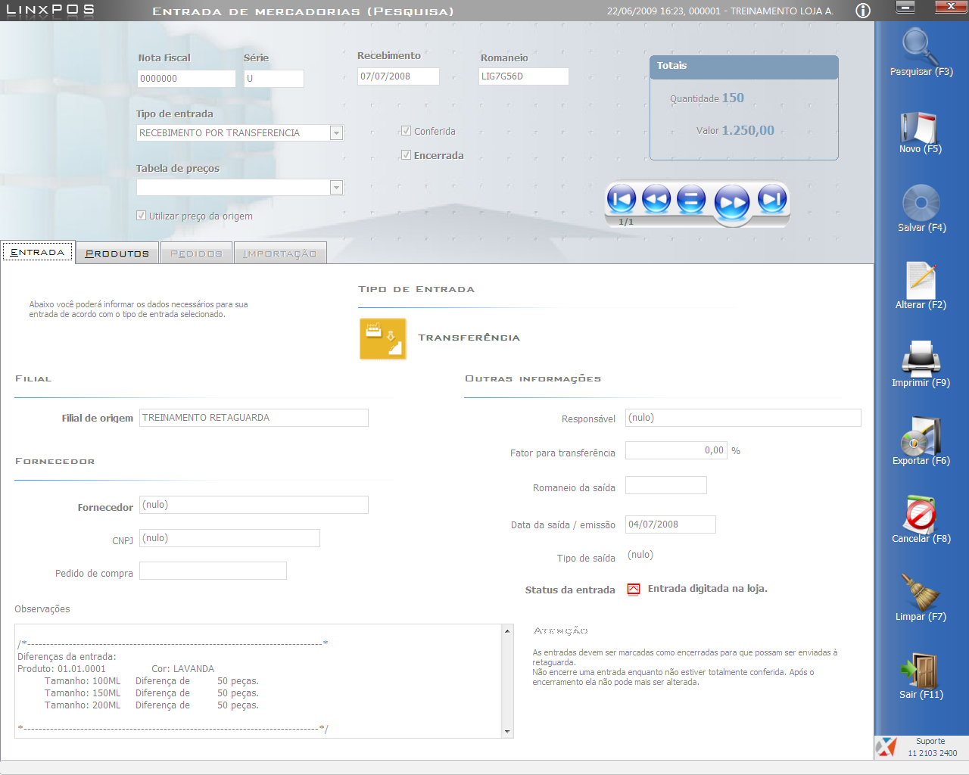This screenshot has width=969, height=775.
Task: Focus the Fornecedor field
Action: click(254, 505)
